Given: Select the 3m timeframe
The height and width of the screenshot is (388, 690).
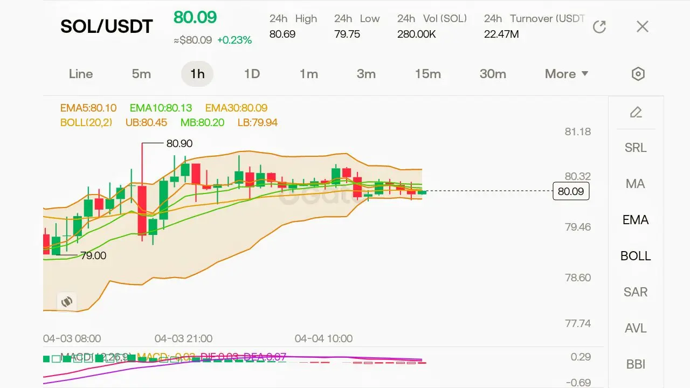Looking at the screenshot, I should point(366,74).
